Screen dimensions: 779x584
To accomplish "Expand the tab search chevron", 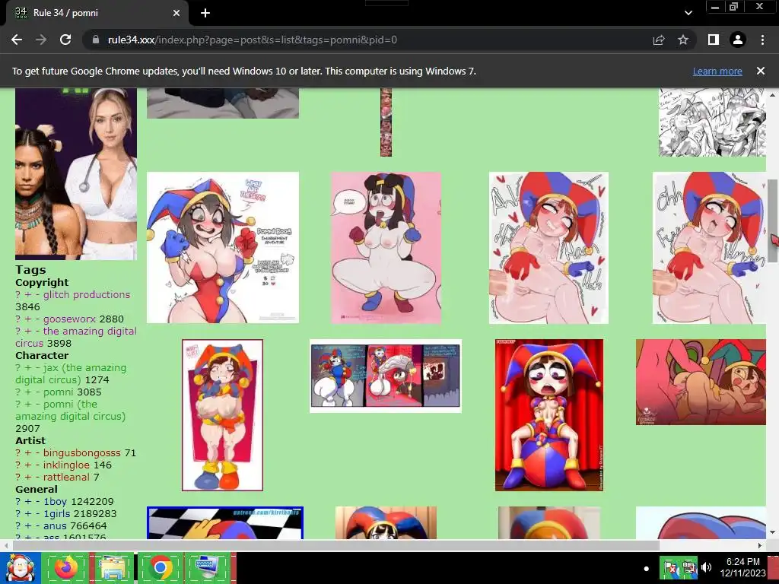I will click(x=688, y=13).
